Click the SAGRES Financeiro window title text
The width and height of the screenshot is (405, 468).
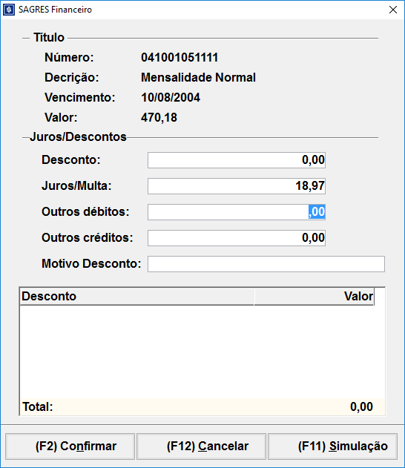pos(55,10)
